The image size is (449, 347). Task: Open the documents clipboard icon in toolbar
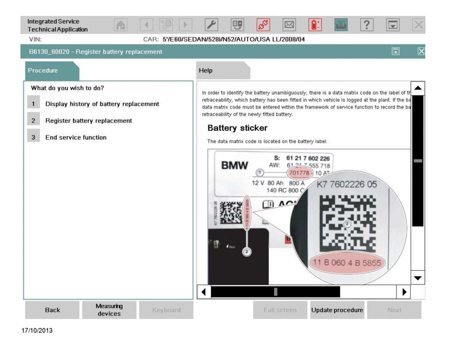pyautogui.click(x=166, y=25)
